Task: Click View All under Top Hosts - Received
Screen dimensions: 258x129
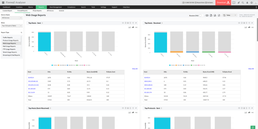Action: coord(251,69)
